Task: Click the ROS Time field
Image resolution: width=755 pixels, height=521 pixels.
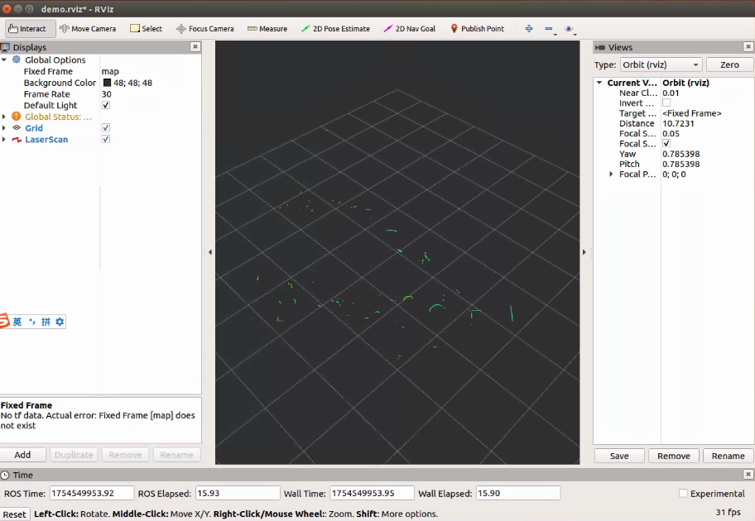Action: click(92, 493)
